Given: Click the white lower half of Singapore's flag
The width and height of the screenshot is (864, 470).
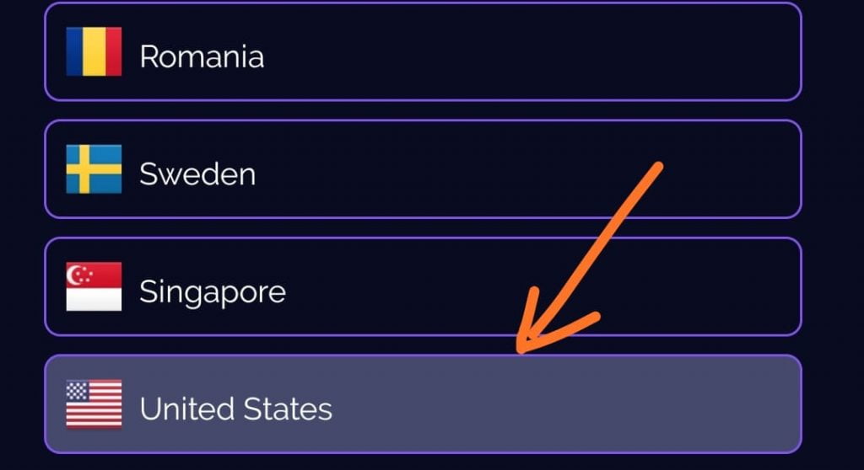Looking at the screenshot, I should click(x=94, y=298).
